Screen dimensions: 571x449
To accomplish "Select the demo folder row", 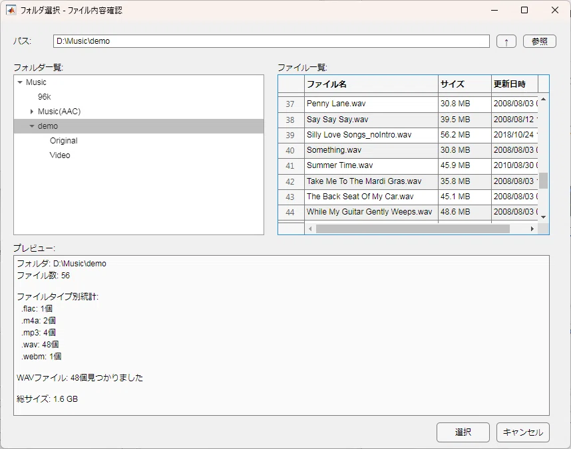I will pyautogui.click(x=138, y=126).
